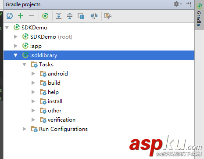Screen dimensions: 204x159
Task: Select the install tasks folder
Action: click(x=99, y=101)
